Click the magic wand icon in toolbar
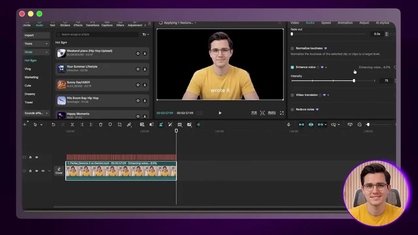The height and width of the screenshot is (235, 418). (x=170, y=125)
